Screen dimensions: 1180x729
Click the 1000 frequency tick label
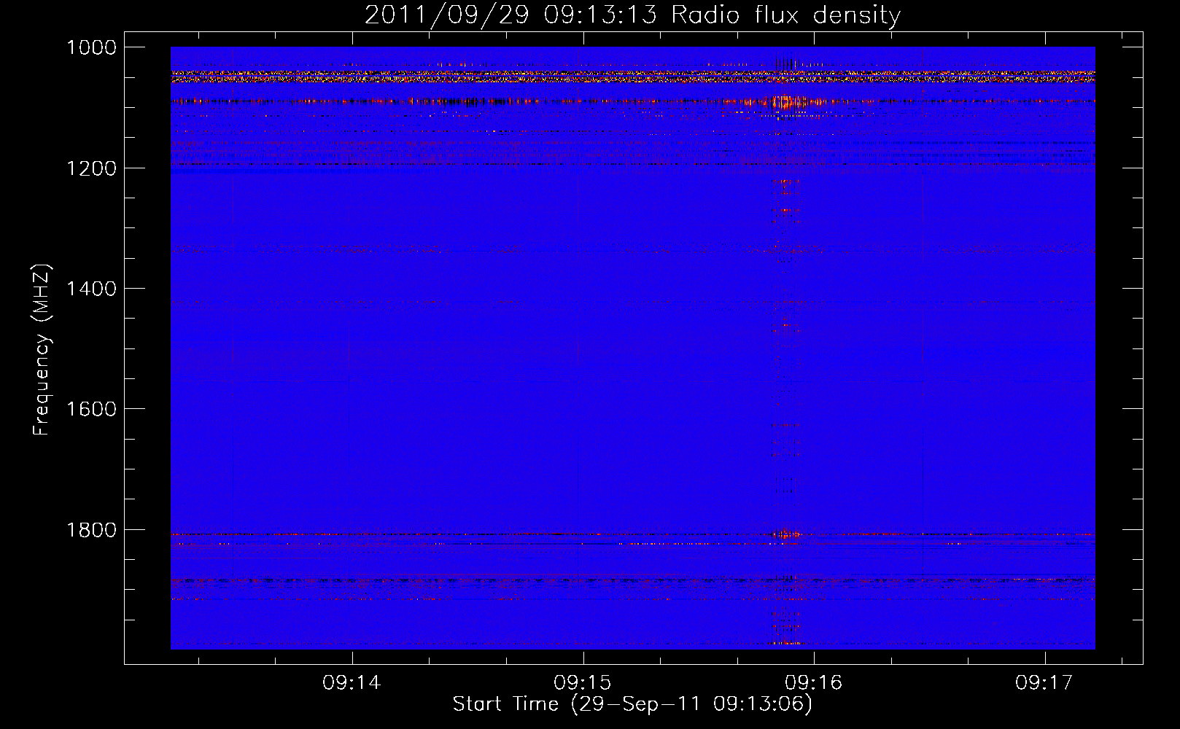pos(92,47)
